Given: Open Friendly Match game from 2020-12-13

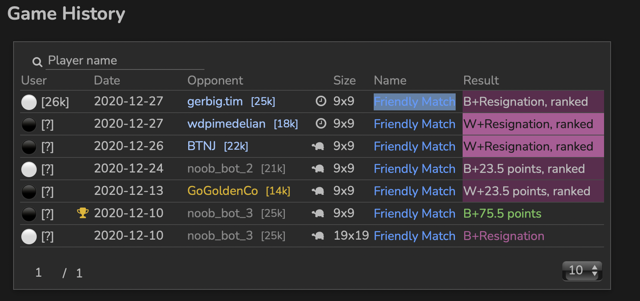Looking at the screenshot, I should [x=415, y=191].
